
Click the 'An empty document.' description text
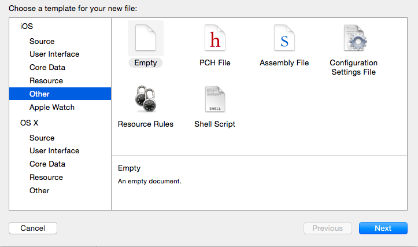click(x=150, y=181)
